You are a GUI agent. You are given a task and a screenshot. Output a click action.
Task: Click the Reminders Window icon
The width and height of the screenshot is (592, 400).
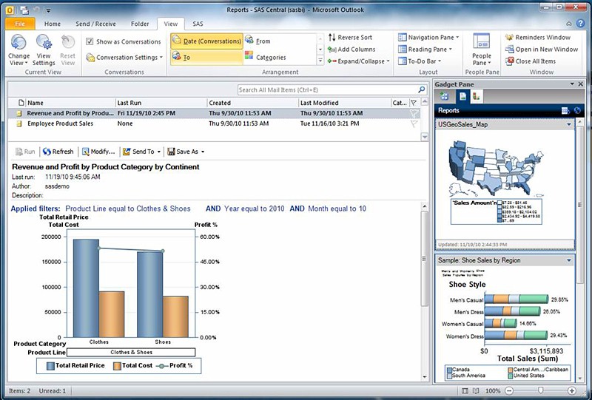coord(510,38)
